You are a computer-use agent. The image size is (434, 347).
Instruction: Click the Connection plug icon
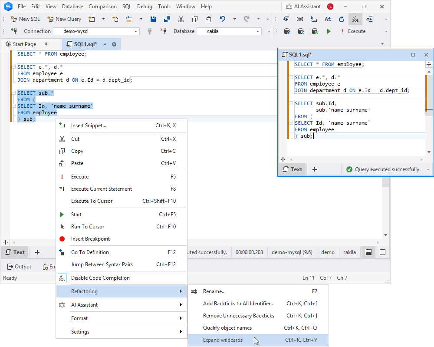[13, 31]
